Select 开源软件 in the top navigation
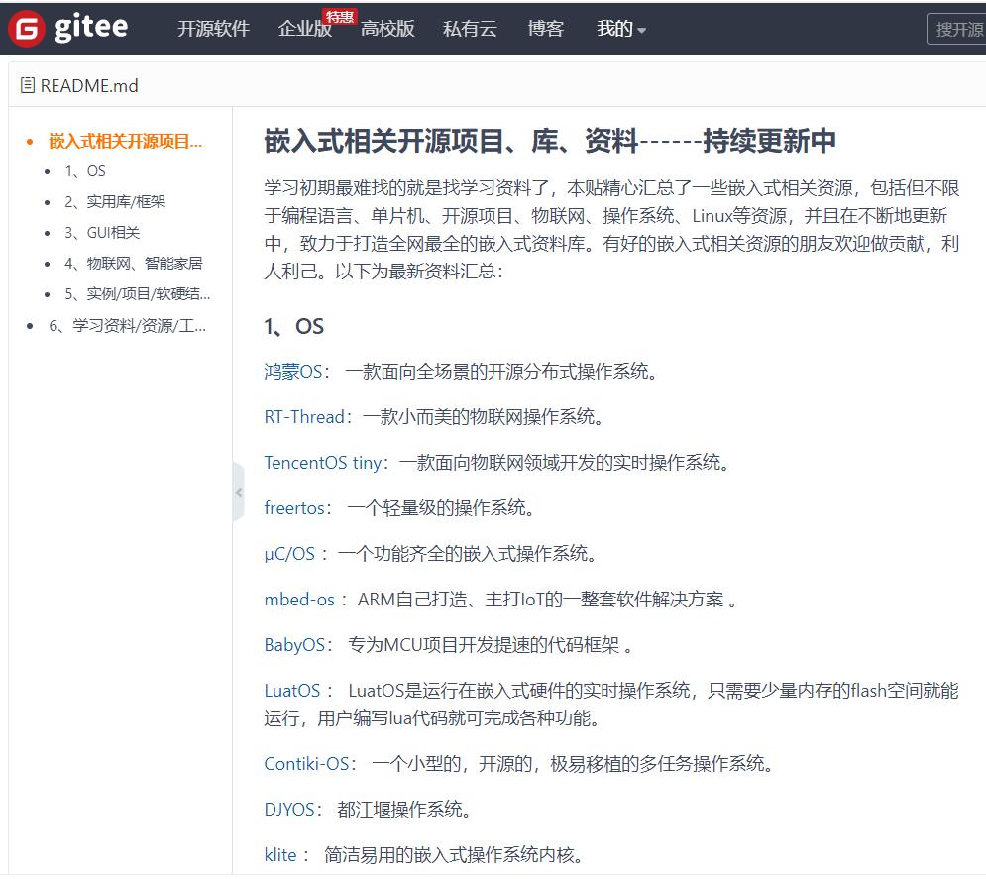The width and height of the screenshot is (986, 879). (x=213, y=30)
